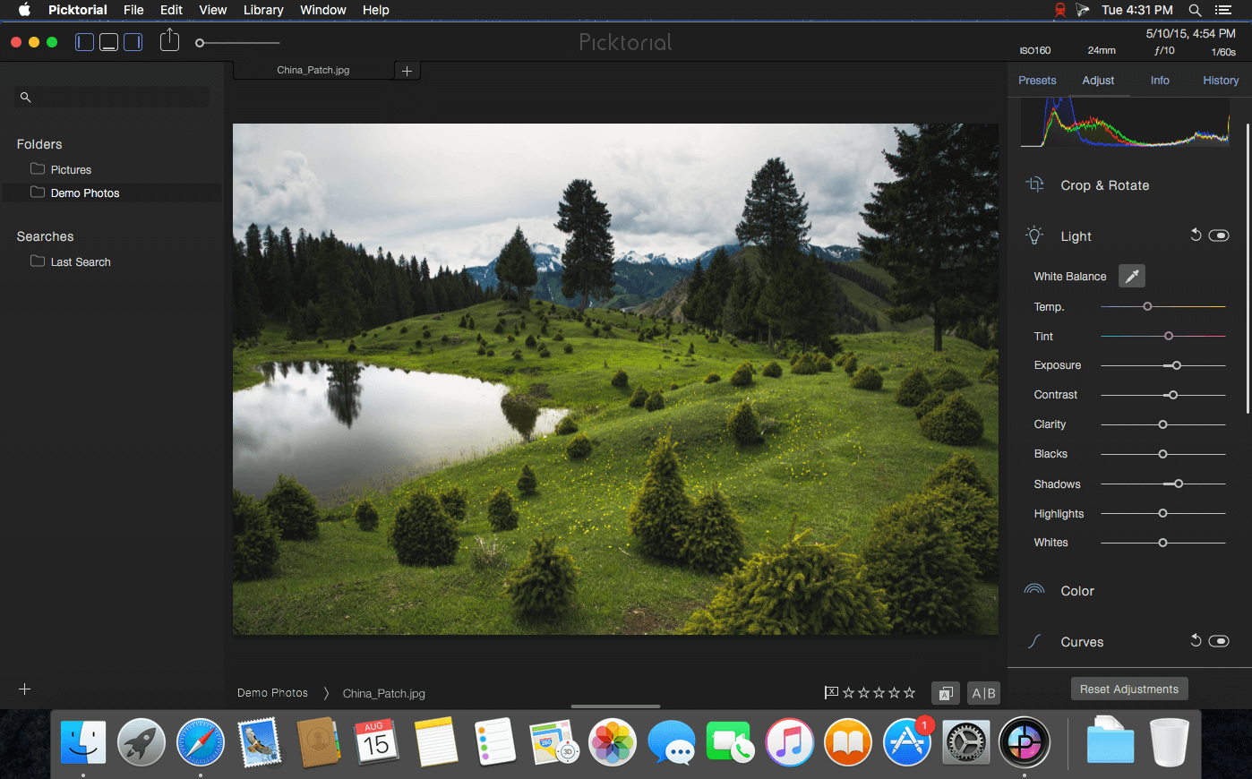The height and width of the screenshot is (779, 1252).
Task: Click the filmstrip drag handle bar
Action: pyautogui.click(x=615, y=706)
